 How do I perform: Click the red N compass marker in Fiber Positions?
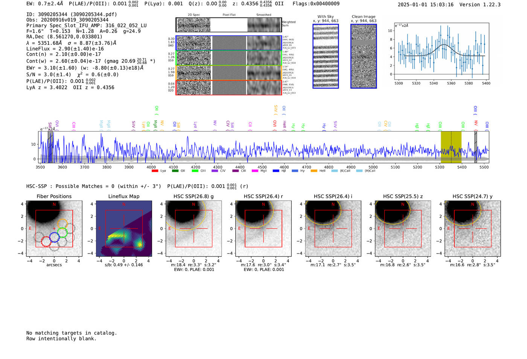coord(54,205)
